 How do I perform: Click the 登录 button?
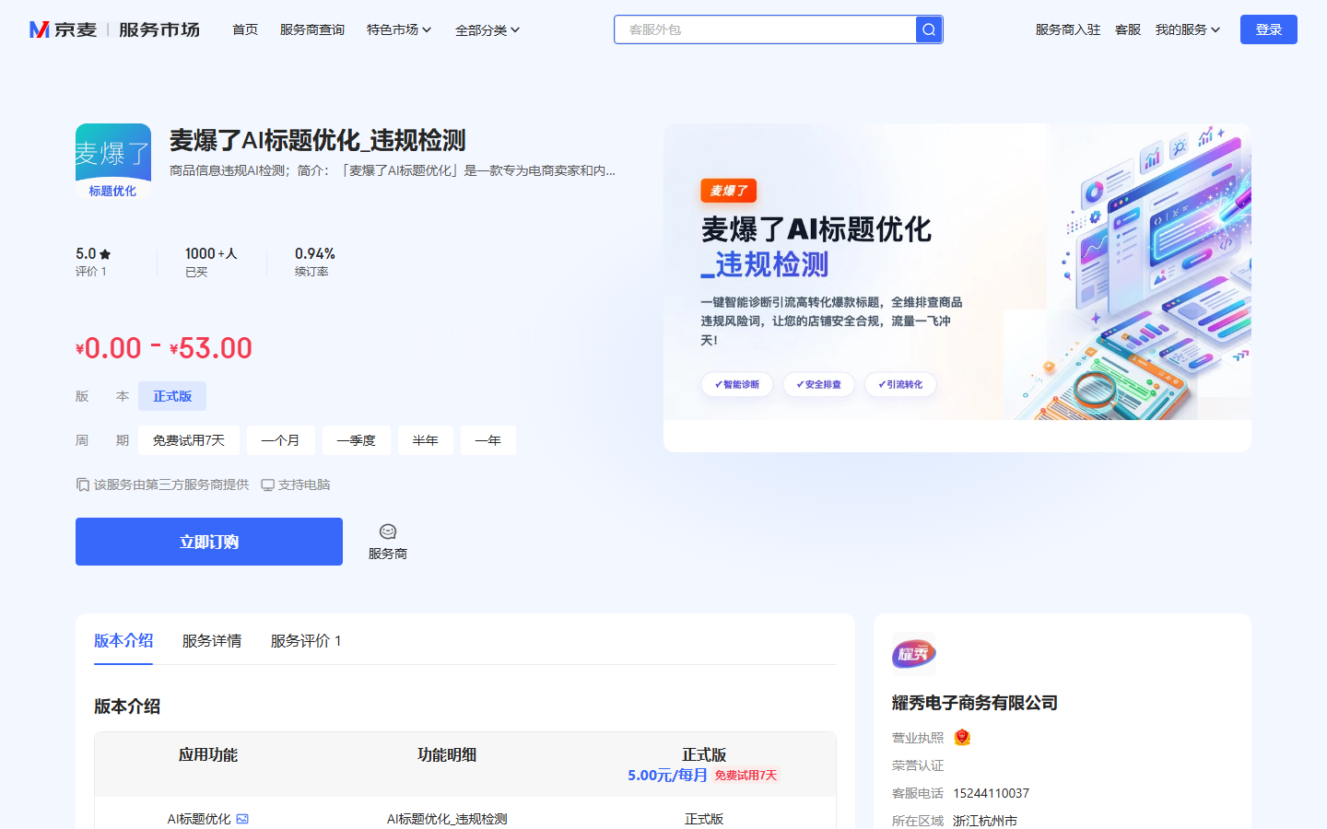[x=1269, y=29]
